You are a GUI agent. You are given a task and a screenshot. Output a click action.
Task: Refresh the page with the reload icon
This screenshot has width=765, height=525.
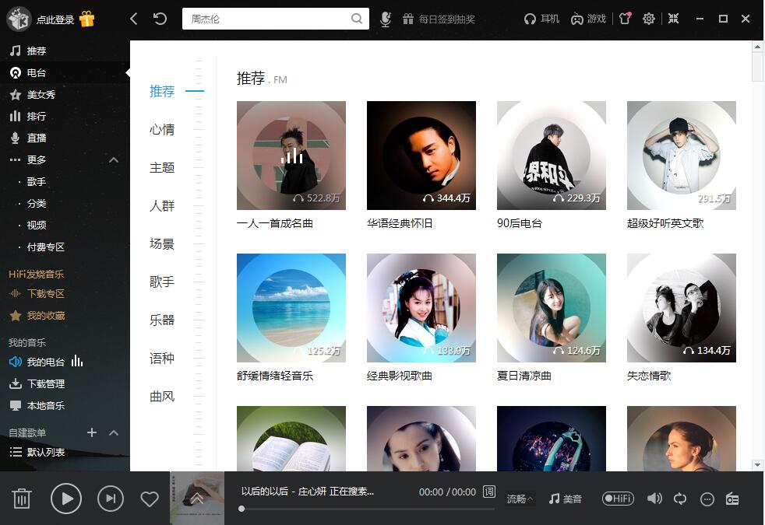point(160,19)
